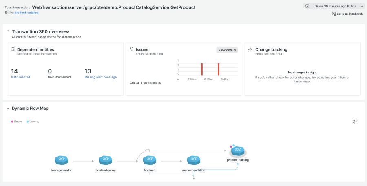The width and height of the screenshot is (367, 186).
Task: Click pink error indicator on product-catalog node
Action: [x=231, y=146]
